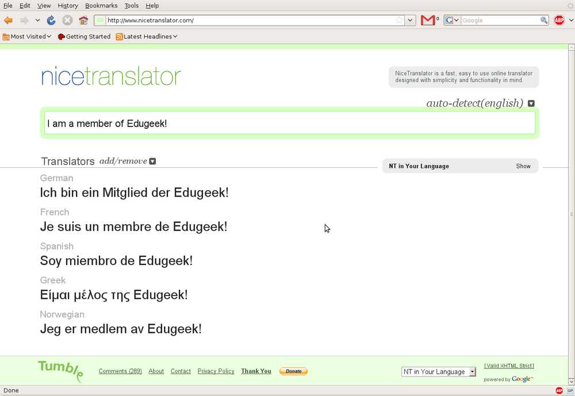Reload the page with the refresh icon
575x396 pixels.
[51, 20]
